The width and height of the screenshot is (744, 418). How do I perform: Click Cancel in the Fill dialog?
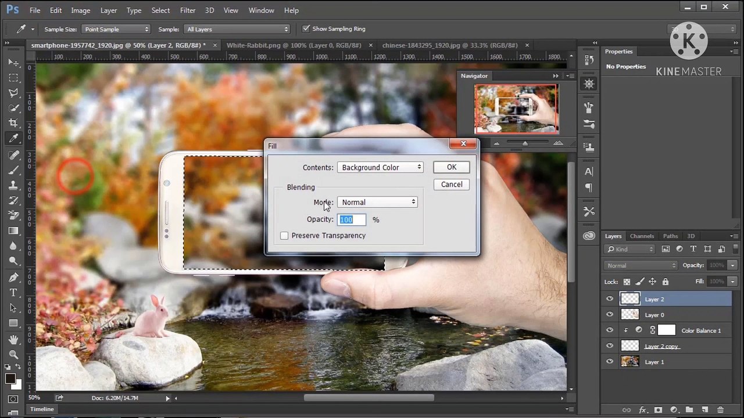(x=452, y=185)
